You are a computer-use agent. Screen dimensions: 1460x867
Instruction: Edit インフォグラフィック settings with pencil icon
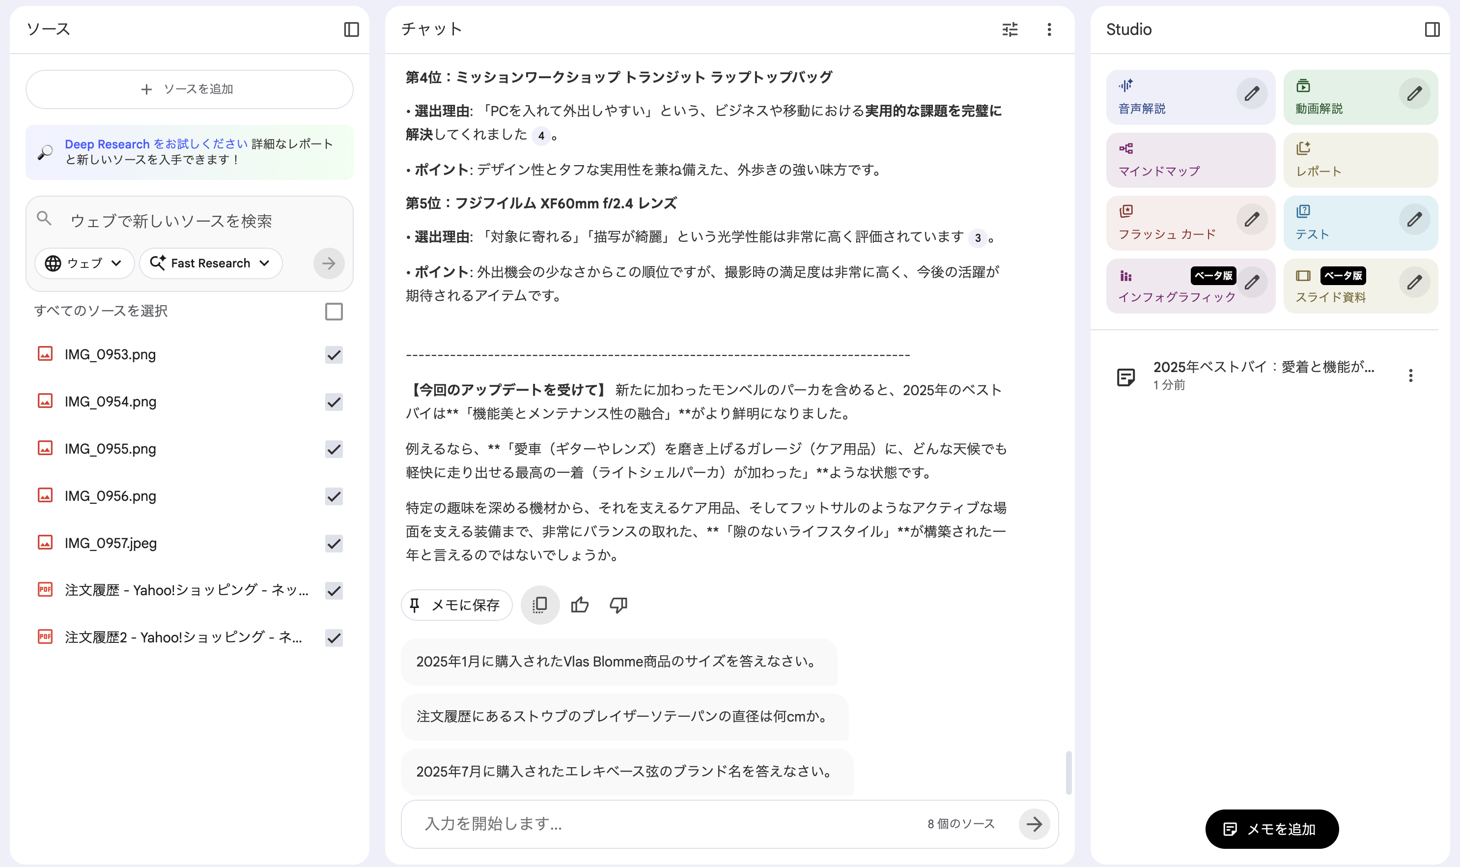point(1252,283)
